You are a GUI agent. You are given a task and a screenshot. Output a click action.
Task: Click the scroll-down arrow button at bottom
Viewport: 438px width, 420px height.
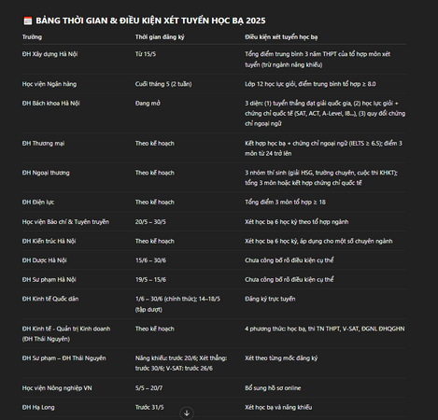click(x=187, y=413)
